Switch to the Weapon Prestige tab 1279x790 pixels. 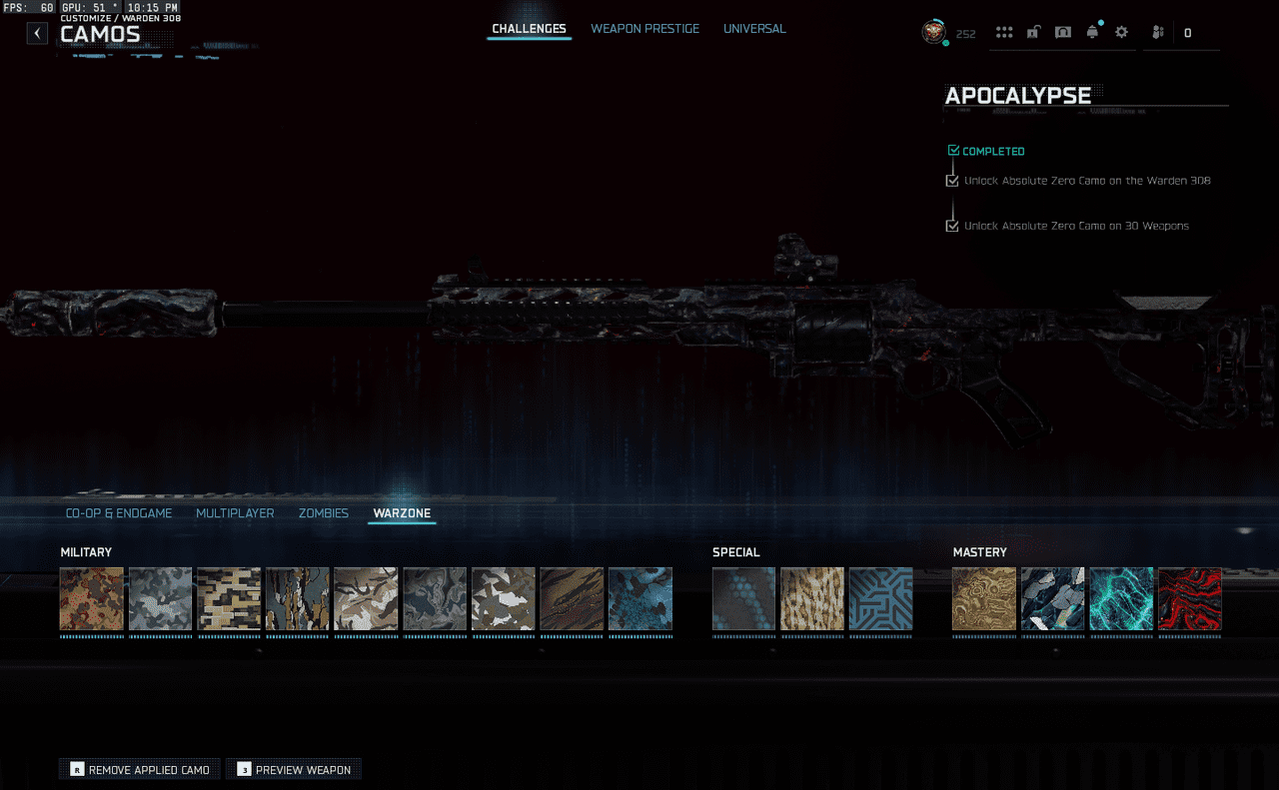(644, 29)
